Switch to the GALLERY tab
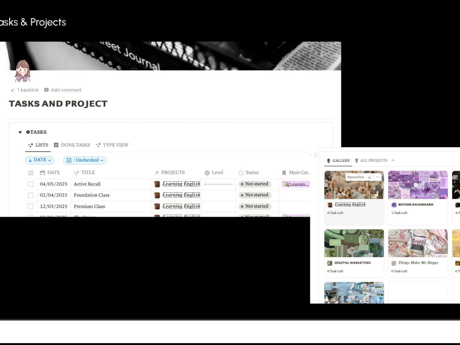The height and width of the screenshot is (345, 460). pyautogui.click(x=338, y=161)
